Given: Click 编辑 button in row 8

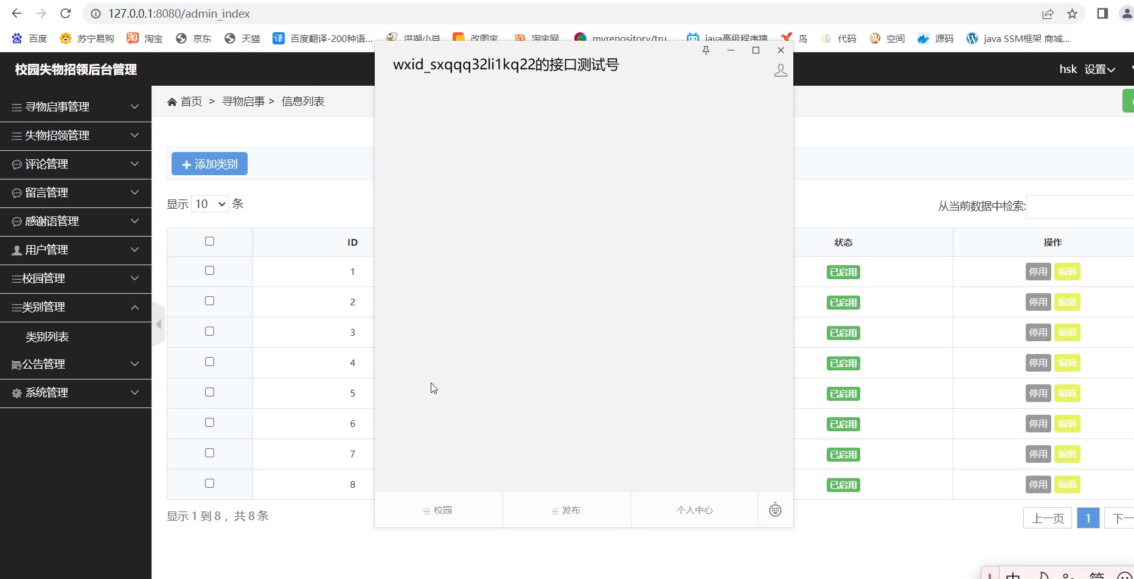Looking at the screenshot, I should pyautogui.click(x=1067, y=485).
